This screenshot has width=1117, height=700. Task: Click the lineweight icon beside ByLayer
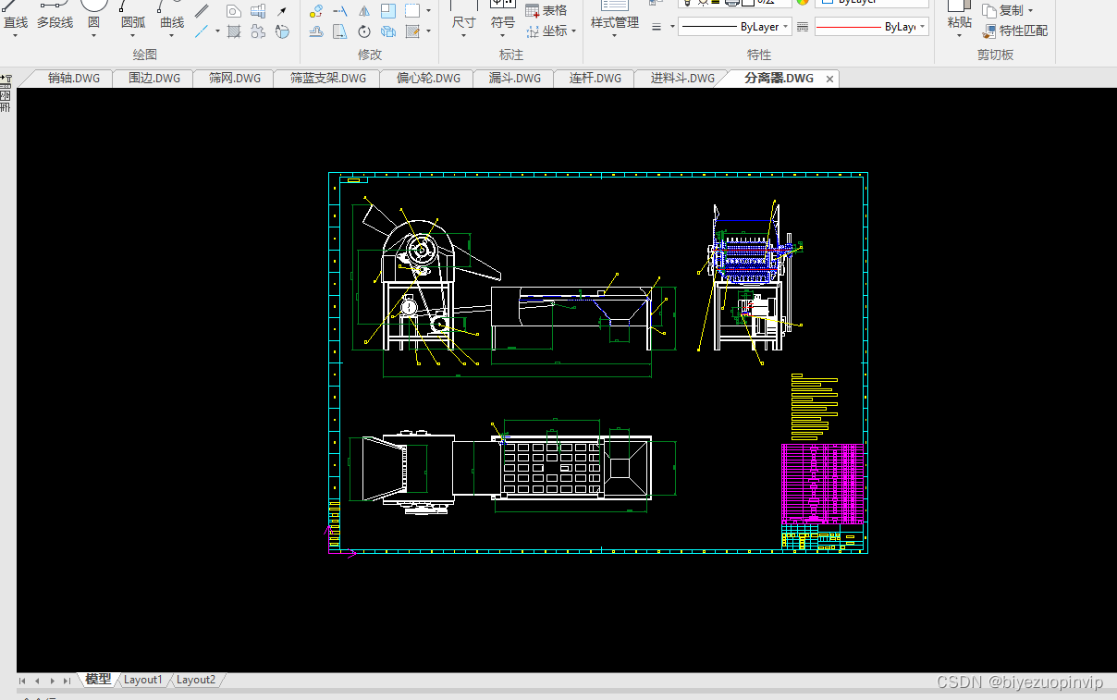tap(803, 27)
